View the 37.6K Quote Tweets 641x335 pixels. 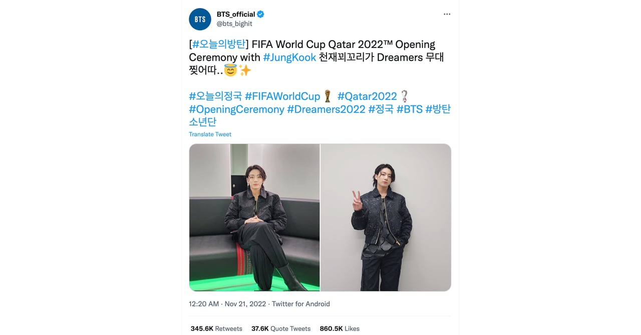(x=280, y=328)
